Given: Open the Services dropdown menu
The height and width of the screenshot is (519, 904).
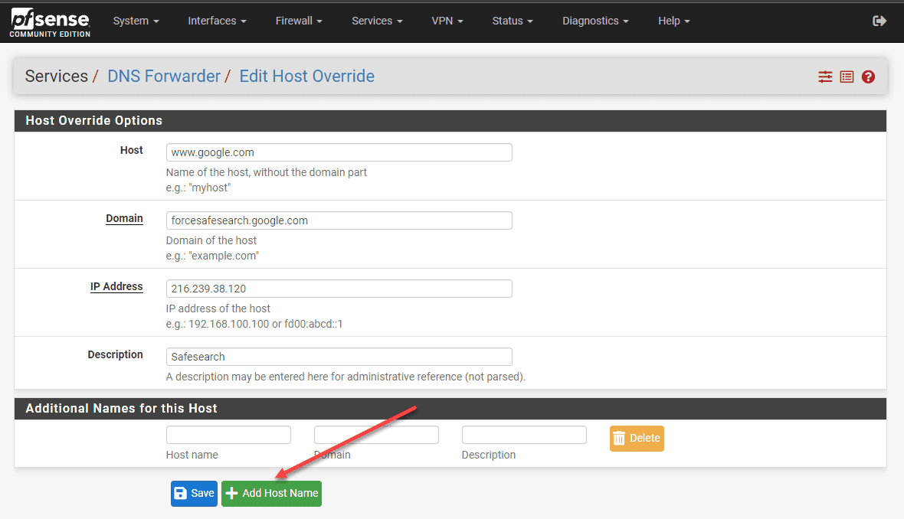Looking at the screenshot, I should click(377, 21).
